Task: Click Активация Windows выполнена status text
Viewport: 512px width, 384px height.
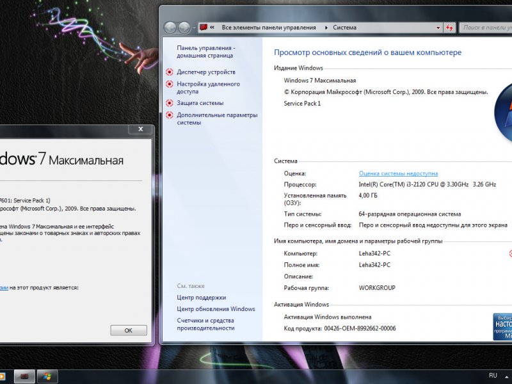Action: coord(328,317)
